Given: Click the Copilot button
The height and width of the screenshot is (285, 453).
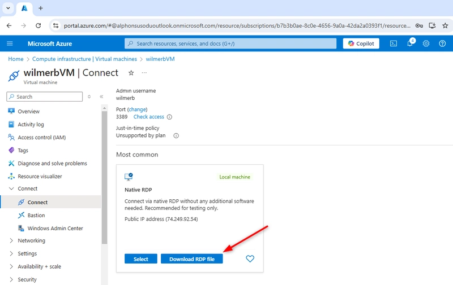Looking at the screenshot, I should click(361, 43).
